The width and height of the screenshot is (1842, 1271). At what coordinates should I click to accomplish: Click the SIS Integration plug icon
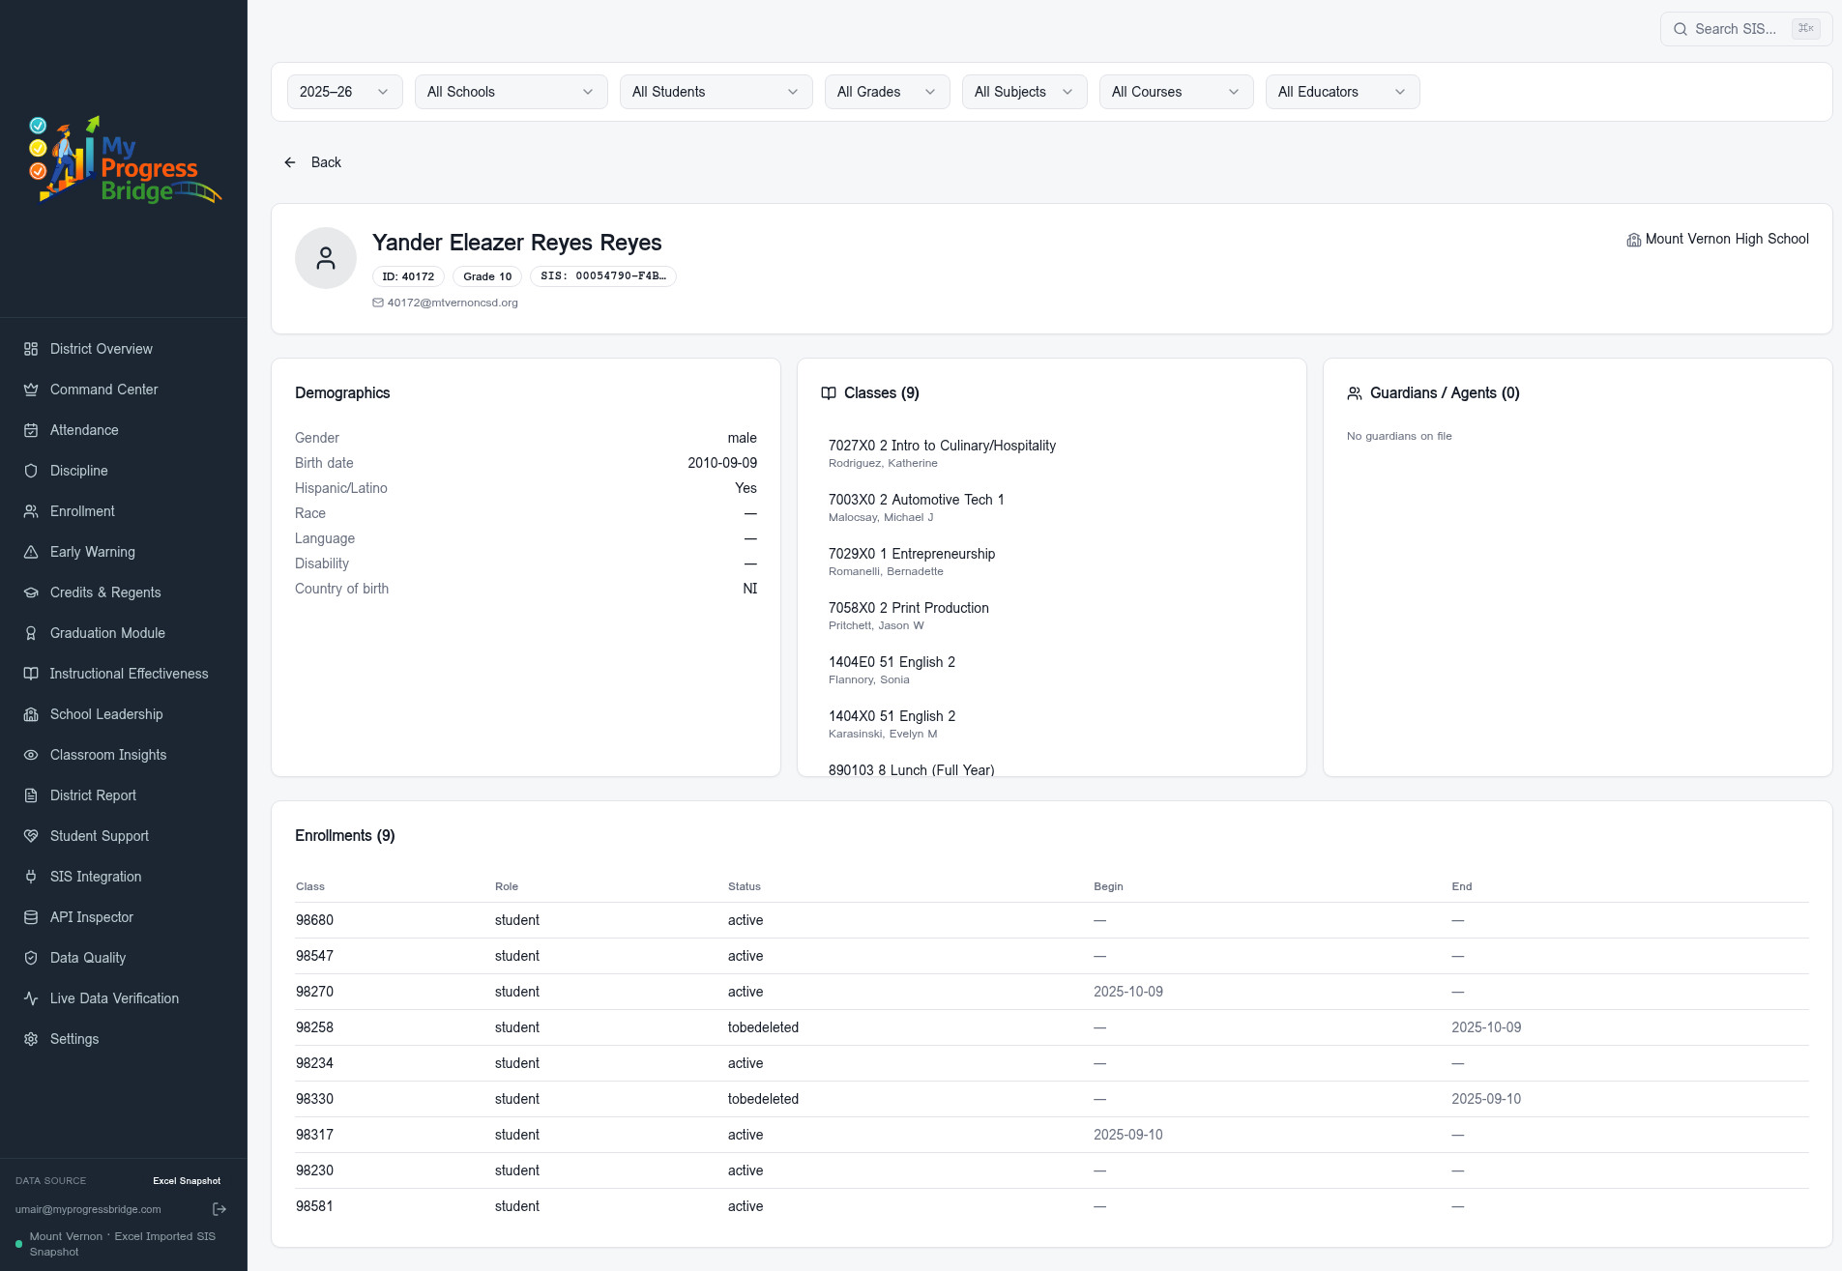pyautogui.click(x=31, y=877)
